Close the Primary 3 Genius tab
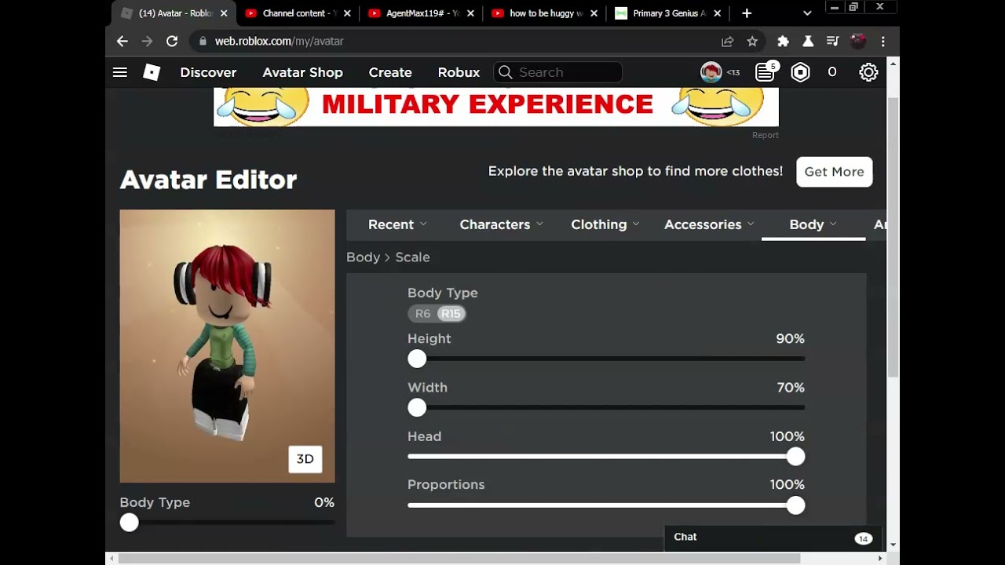 [717, 13]
